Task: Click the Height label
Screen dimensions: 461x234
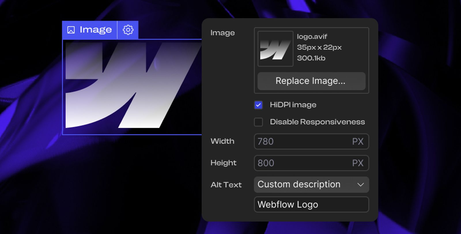Action: 224,163
